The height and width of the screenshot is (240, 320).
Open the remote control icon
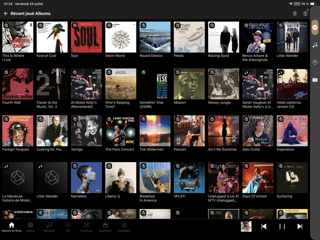305,13
